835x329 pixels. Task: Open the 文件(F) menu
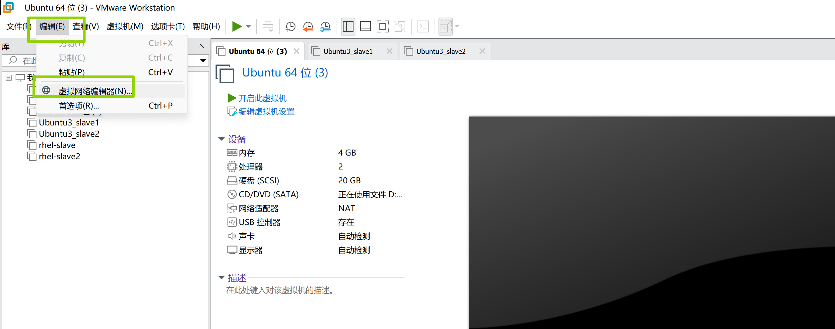pyautogui.click(x=19, y=26)
